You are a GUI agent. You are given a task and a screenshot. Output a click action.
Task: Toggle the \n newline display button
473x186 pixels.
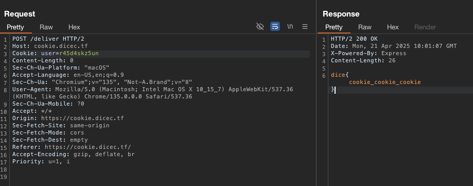tap(290, 27)
